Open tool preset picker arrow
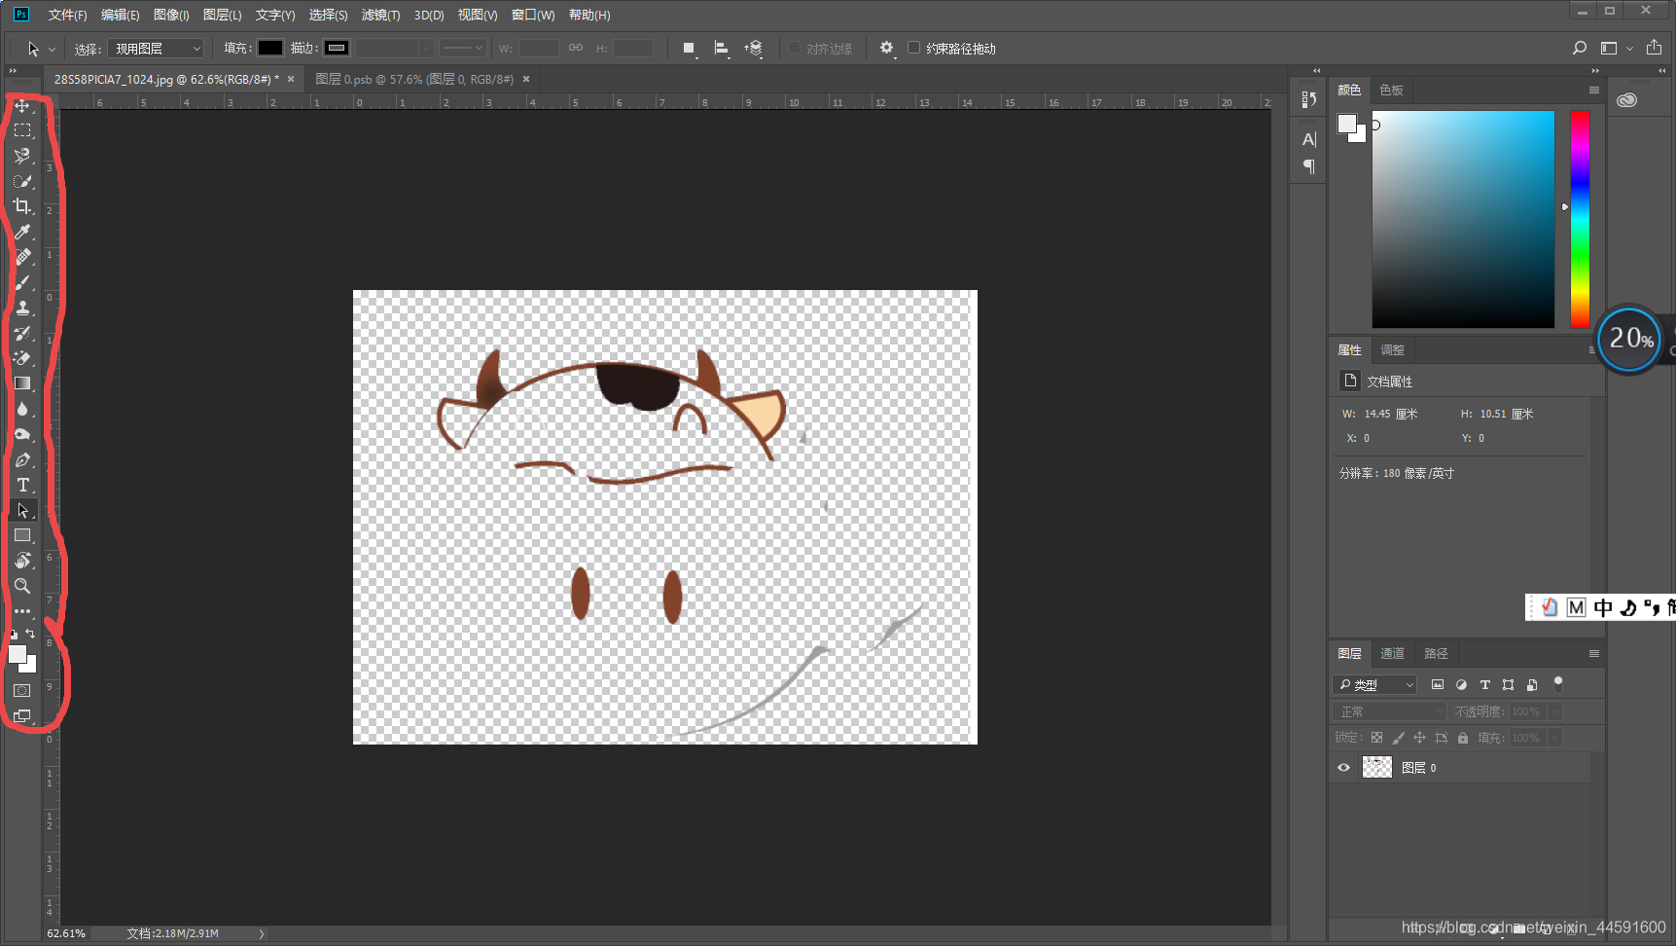Image resolution: width=1676 pixels, height=946 pixels. (52, 49)
